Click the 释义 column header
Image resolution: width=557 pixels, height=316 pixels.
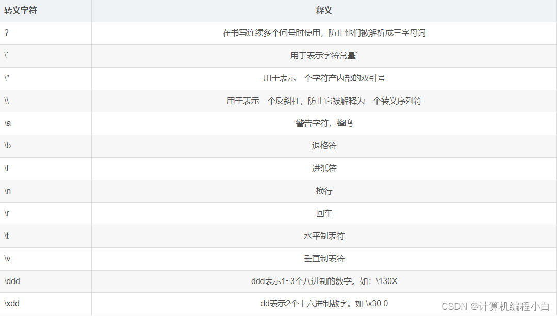324,11
